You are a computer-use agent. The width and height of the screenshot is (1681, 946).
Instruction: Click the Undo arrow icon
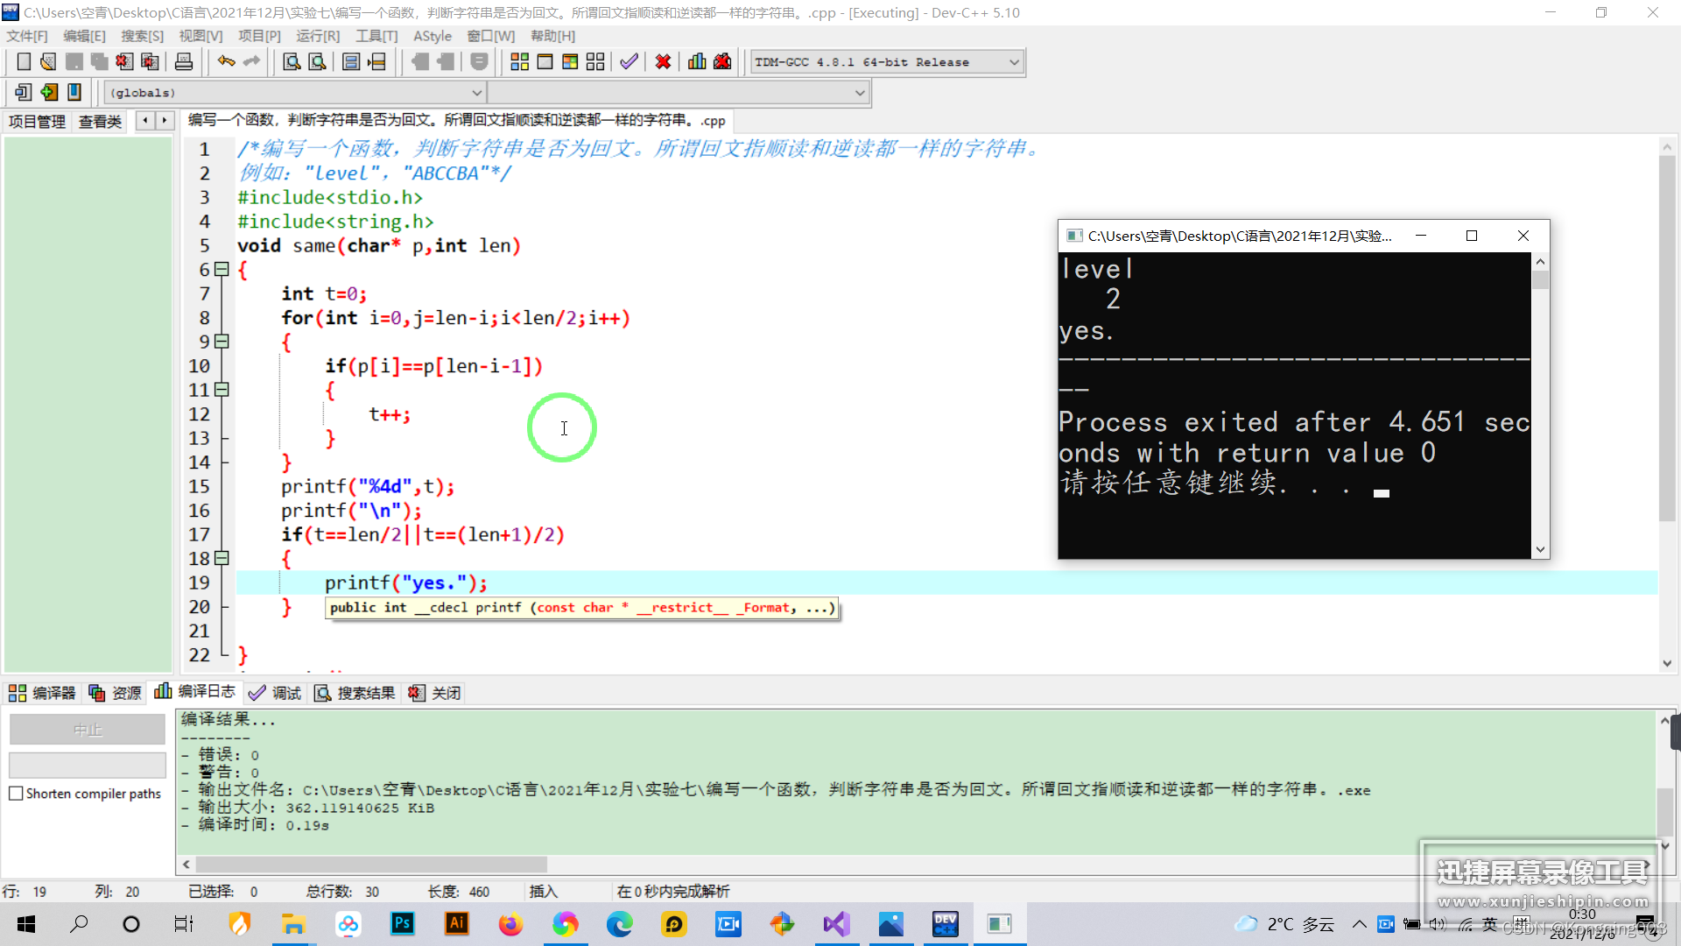pyautogui.click(x=226, y=62)
